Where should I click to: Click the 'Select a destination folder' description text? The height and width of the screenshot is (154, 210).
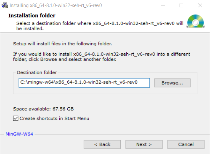pyautogui.click(x=100, y=26)
